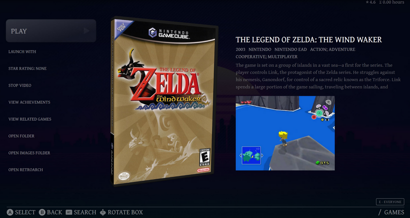Start the game with the PLAY button
Image resolution: width=410 pixels, height=218 pixels.
51,31
